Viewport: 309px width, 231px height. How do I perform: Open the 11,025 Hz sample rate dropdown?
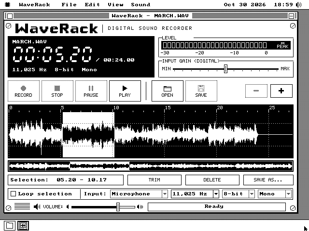[195, 194]
